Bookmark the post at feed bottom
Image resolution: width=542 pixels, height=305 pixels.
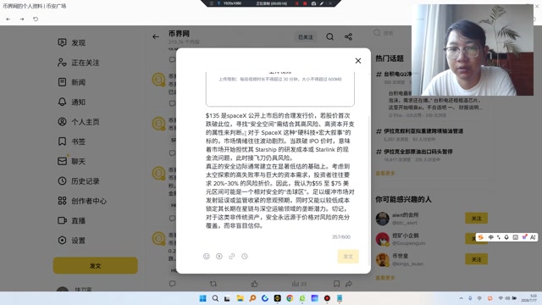[336, 284]
